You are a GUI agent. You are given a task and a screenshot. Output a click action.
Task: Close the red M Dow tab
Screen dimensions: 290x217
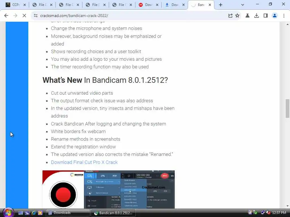coord(157,5)
